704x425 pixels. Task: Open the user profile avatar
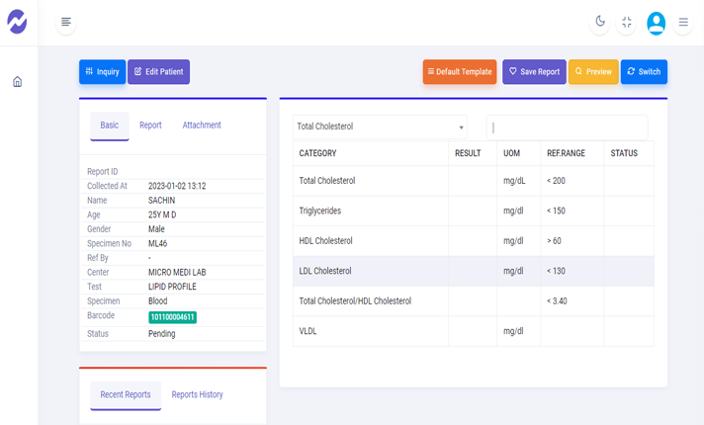[x=656, y=22]
